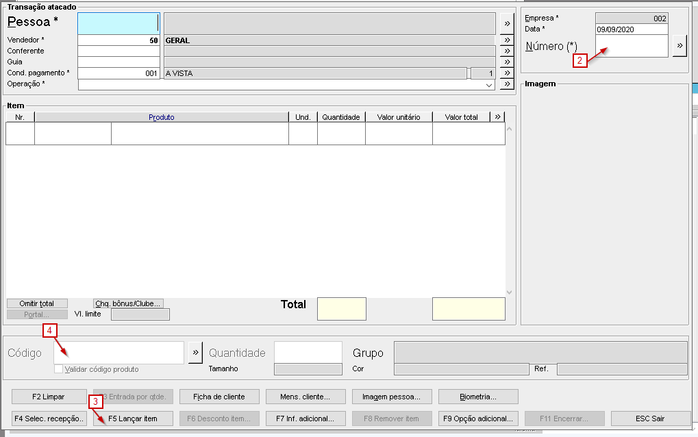Image resolution: width=698 pixels, height=437 pixels.
Task: Click F4 Selec. recepção button
Action: coord(49,419)
